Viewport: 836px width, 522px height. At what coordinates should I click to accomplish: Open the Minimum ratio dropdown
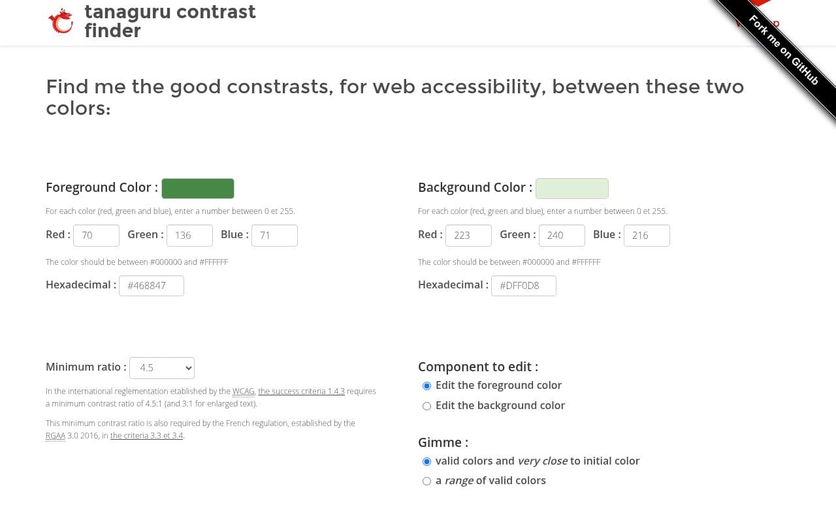161,367
